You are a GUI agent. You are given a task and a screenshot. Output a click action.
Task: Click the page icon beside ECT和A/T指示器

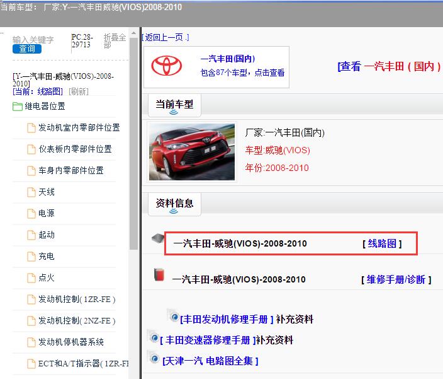tap(31, 364)
